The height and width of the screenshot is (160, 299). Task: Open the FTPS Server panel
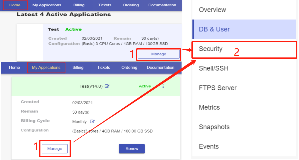point(217,88)
